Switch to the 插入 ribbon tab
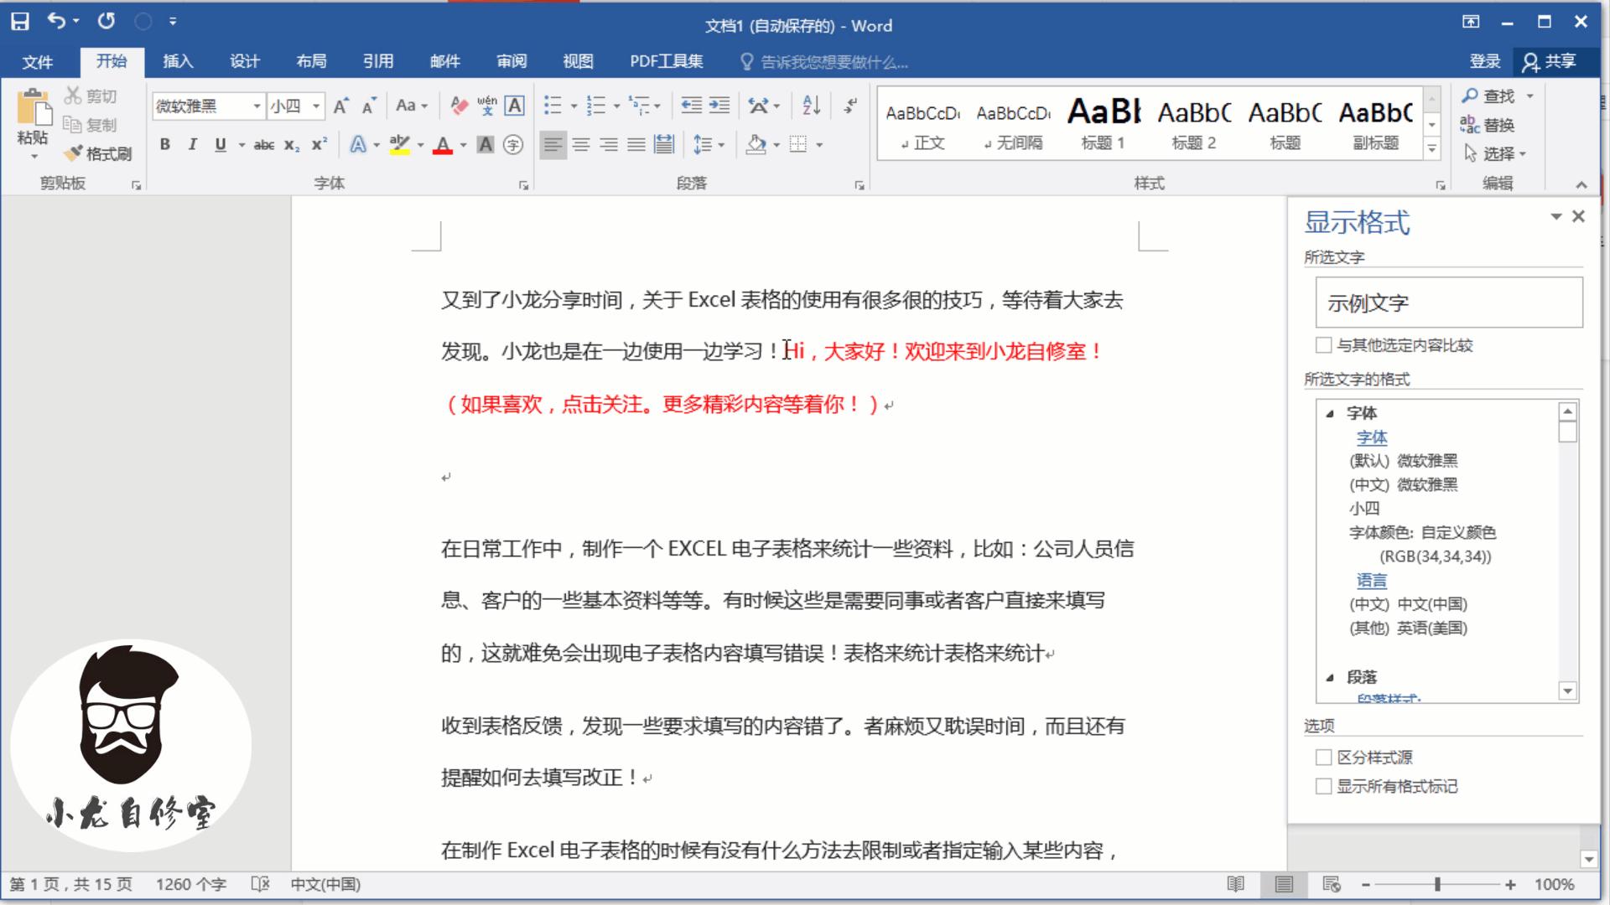This screenshot has height=905, width=1610. click(x=178, y=61)
